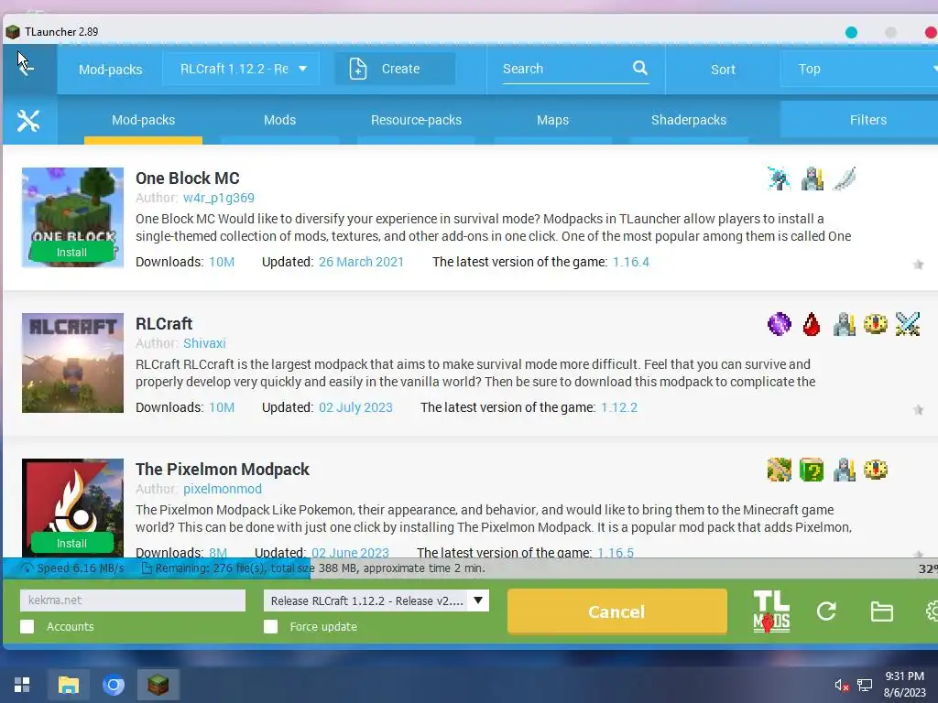
Task: Install the One Block MC modpack
Action: pos(71,253)
